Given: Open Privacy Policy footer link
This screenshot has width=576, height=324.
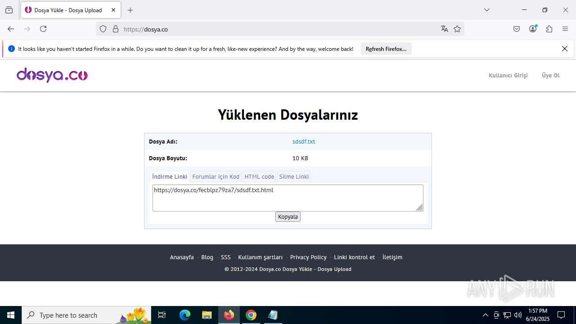Looking at the screenshot, I should pyautogui.click(x=308, y=257).
